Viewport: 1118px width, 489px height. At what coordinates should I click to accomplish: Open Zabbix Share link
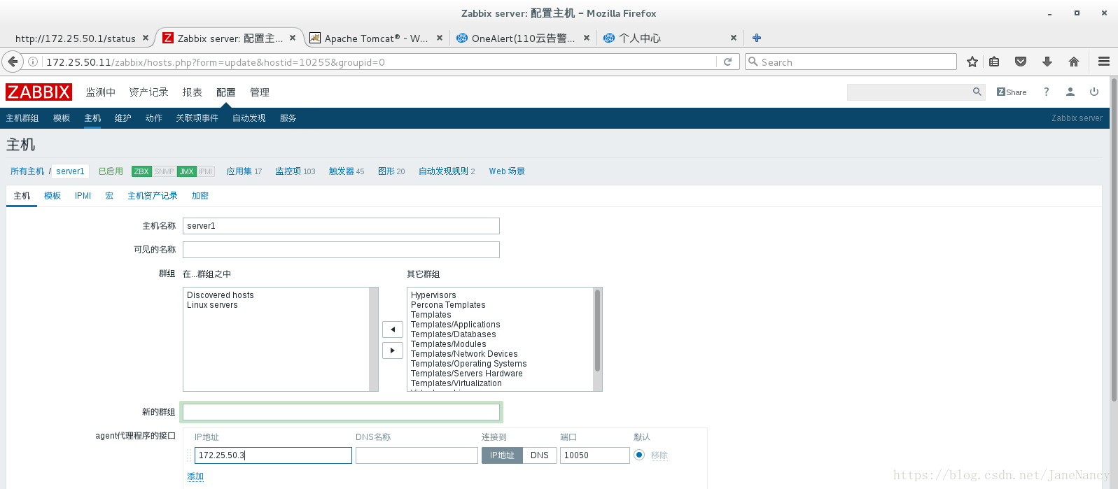(x=1012, y=92)
